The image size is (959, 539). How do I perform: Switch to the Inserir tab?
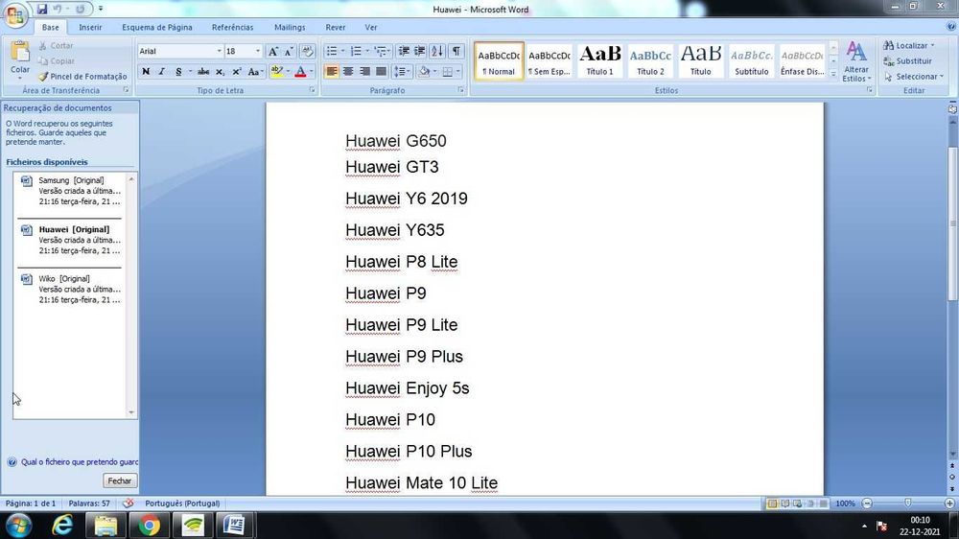click(90, 28)
